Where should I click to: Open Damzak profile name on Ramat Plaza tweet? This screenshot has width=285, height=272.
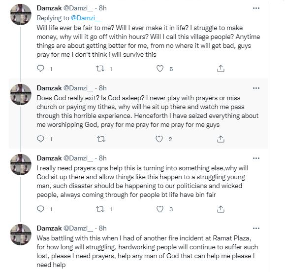pos(49,228)
